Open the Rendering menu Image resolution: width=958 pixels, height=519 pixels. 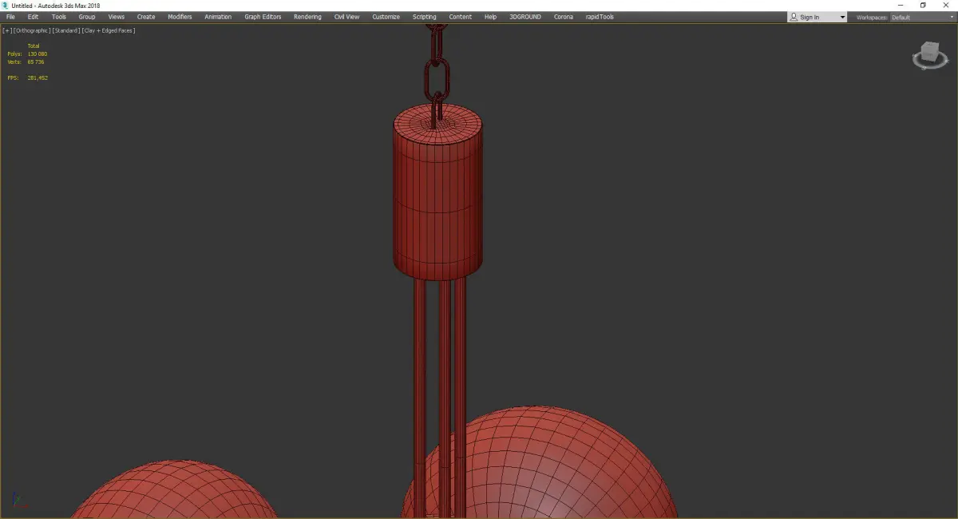coord(307,17)
